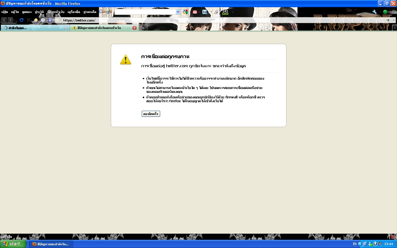Open the View menu (มุมมอง)
The image size is (397, 248).
27,12
